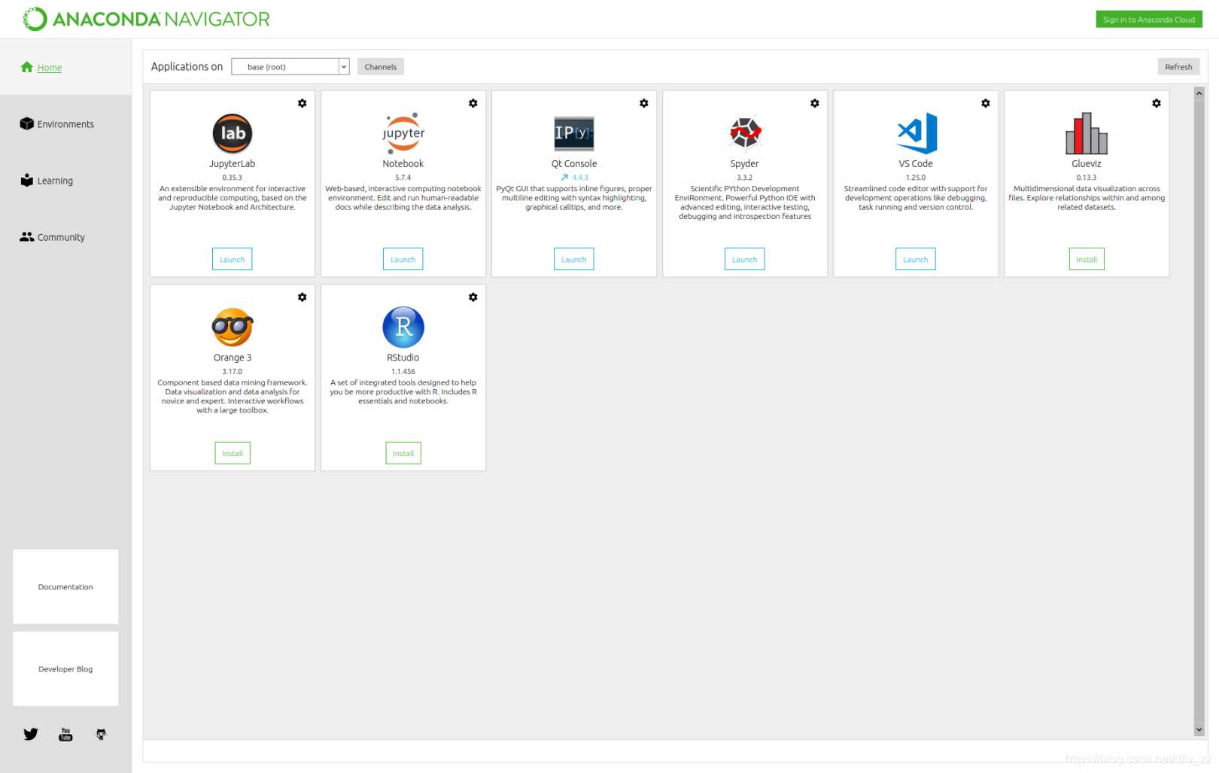The image size is (1219, 773).
Task: Click the Spyder version 3.3.2 text
Action: [745, 178]
